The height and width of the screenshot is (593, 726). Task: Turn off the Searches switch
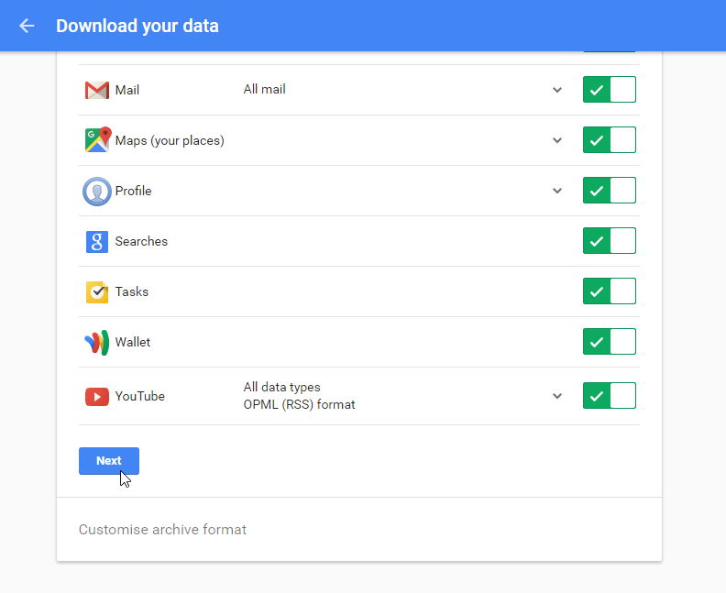tap(610, 241)
